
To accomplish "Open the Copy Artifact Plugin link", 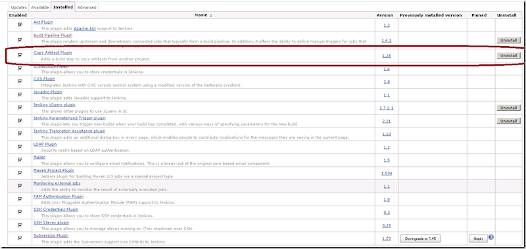I will click(x=53, y=53).
